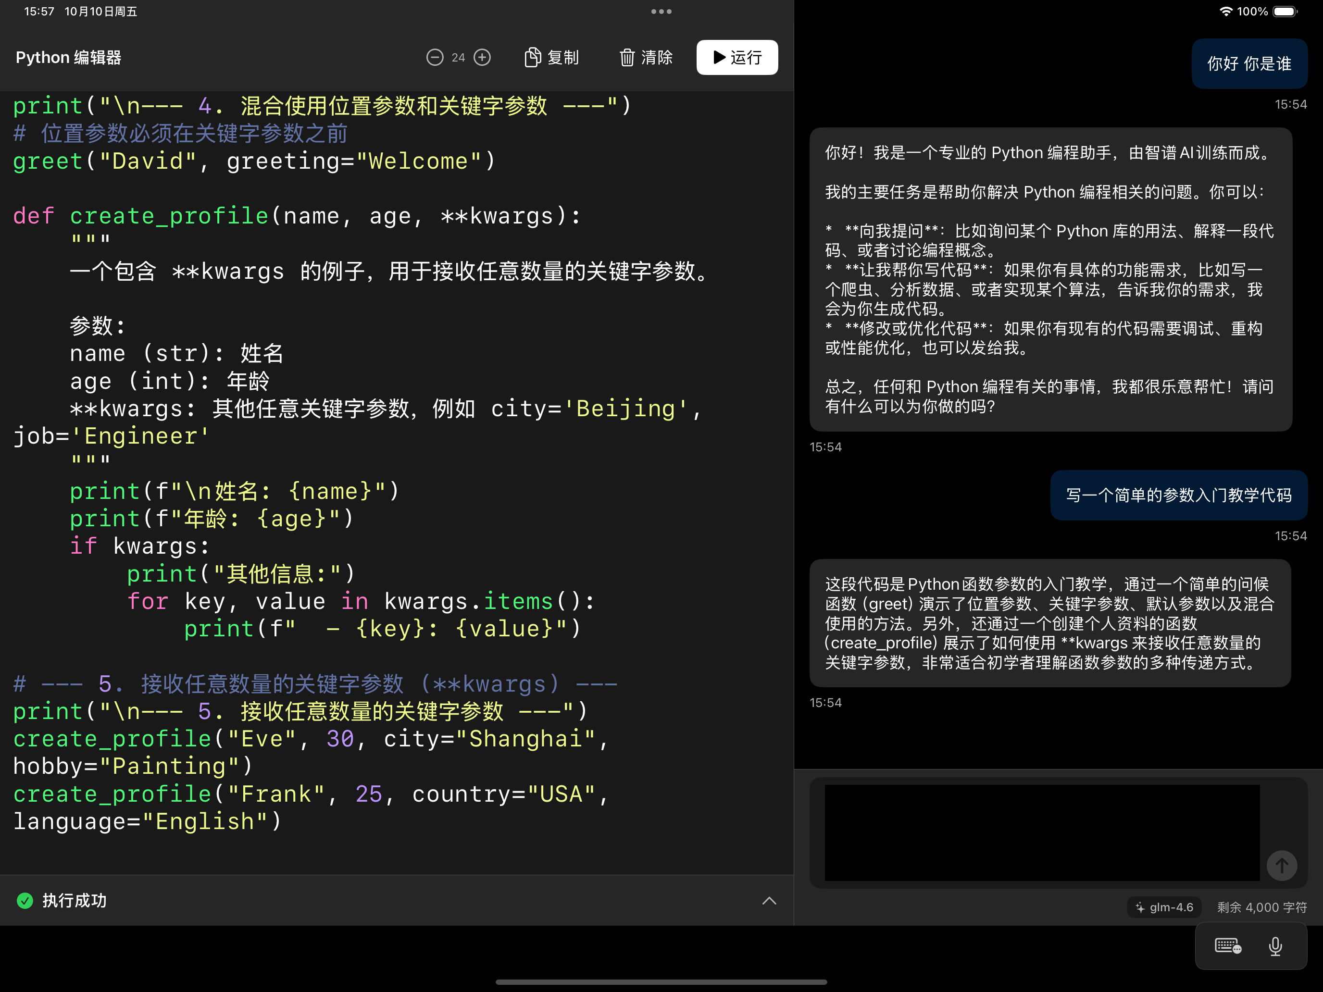Tap the microphone dictation icon
Image resolution: width=1323 pixels, height=992 pixels.
[1275, 946]
